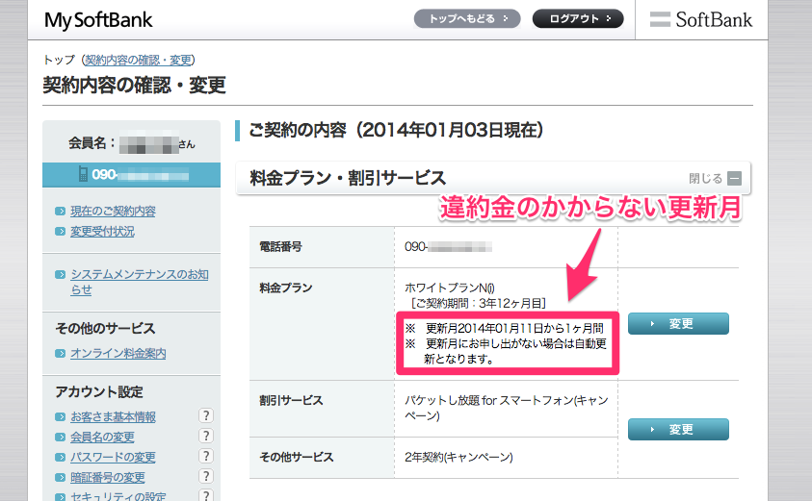Go back via トップへもどる button
812x501 pixels.
(x=467, y=18)
